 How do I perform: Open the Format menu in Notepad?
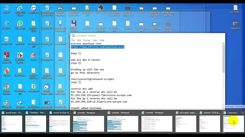(x=86, y=40)
